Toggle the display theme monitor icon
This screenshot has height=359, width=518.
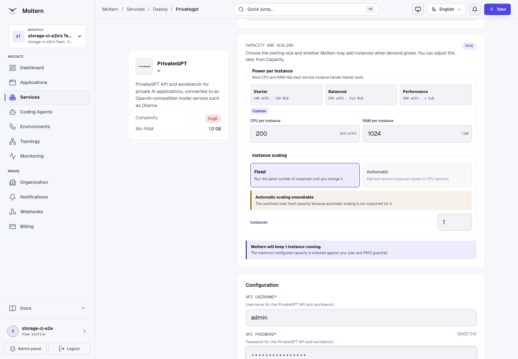(418, 9)
